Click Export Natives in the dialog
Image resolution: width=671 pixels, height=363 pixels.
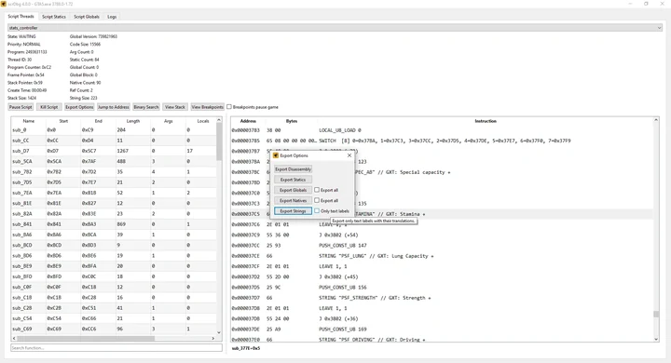[x=294, y=200]
